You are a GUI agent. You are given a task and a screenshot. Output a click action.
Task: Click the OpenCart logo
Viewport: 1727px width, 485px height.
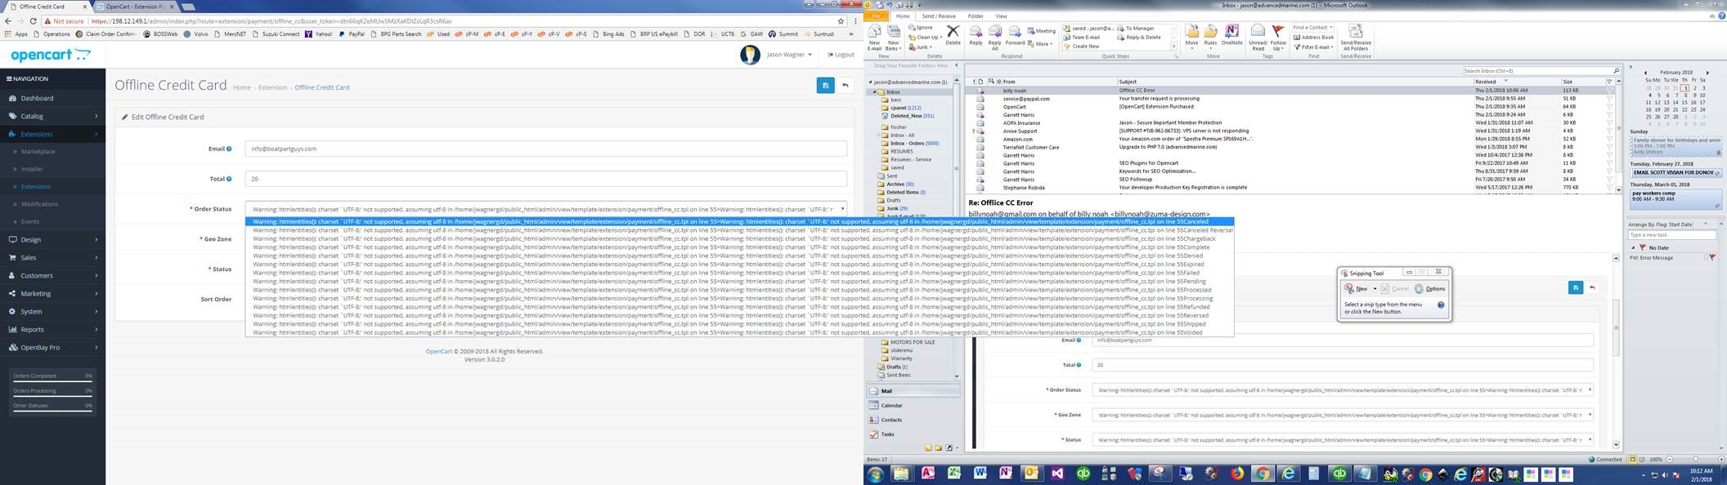point(50,56)
